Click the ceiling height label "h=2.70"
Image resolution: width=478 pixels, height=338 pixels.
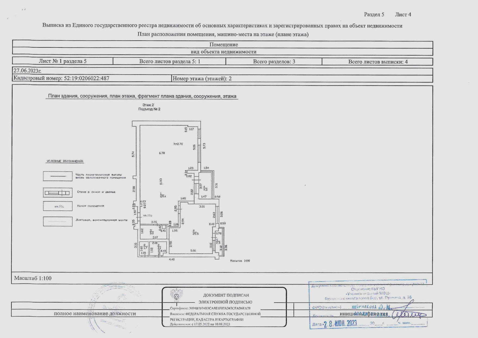[178, 144]
